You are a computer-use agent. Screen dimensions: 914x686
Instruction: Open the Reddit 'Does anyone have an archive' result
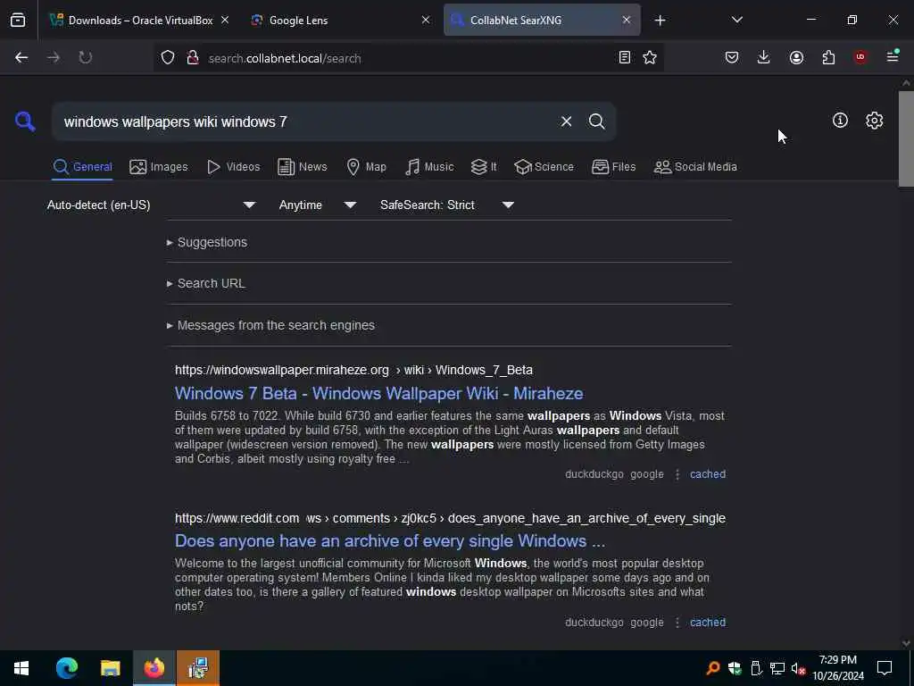pyautogui.click(x=390, y=540)
